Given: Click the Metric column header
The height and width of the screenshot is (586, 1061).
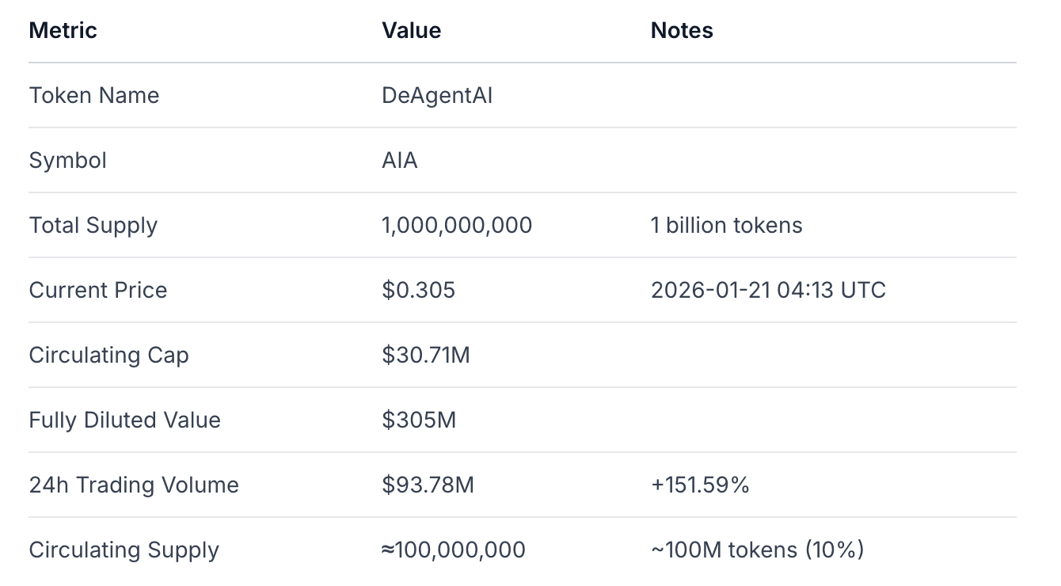Looking at the screenshot, I should click(x=63, y=31).
